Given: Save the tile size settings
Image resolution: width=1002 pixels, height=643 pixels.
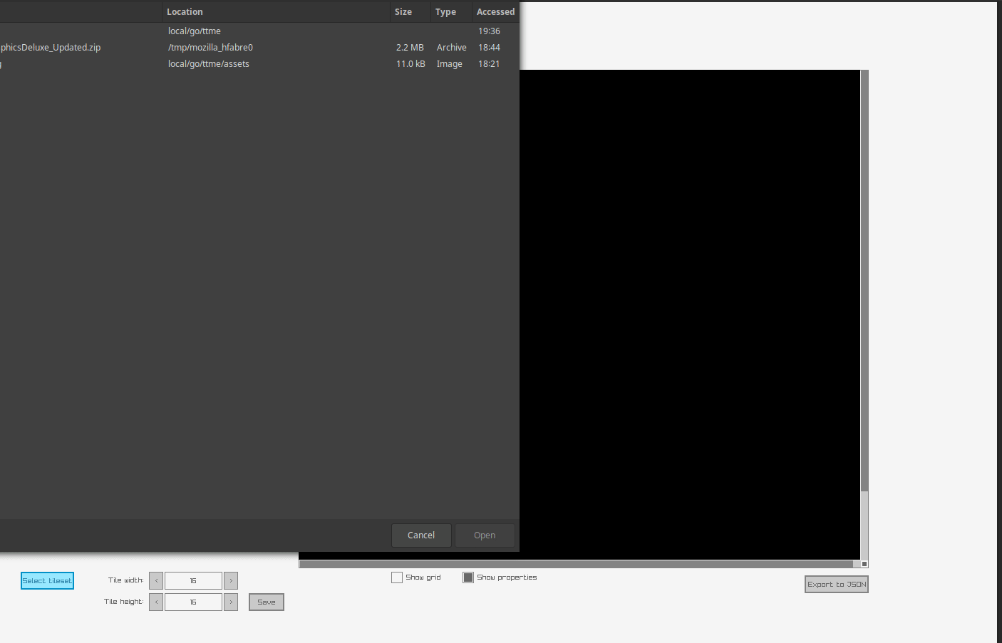Looking at the screenshot, I should point(267,602).
